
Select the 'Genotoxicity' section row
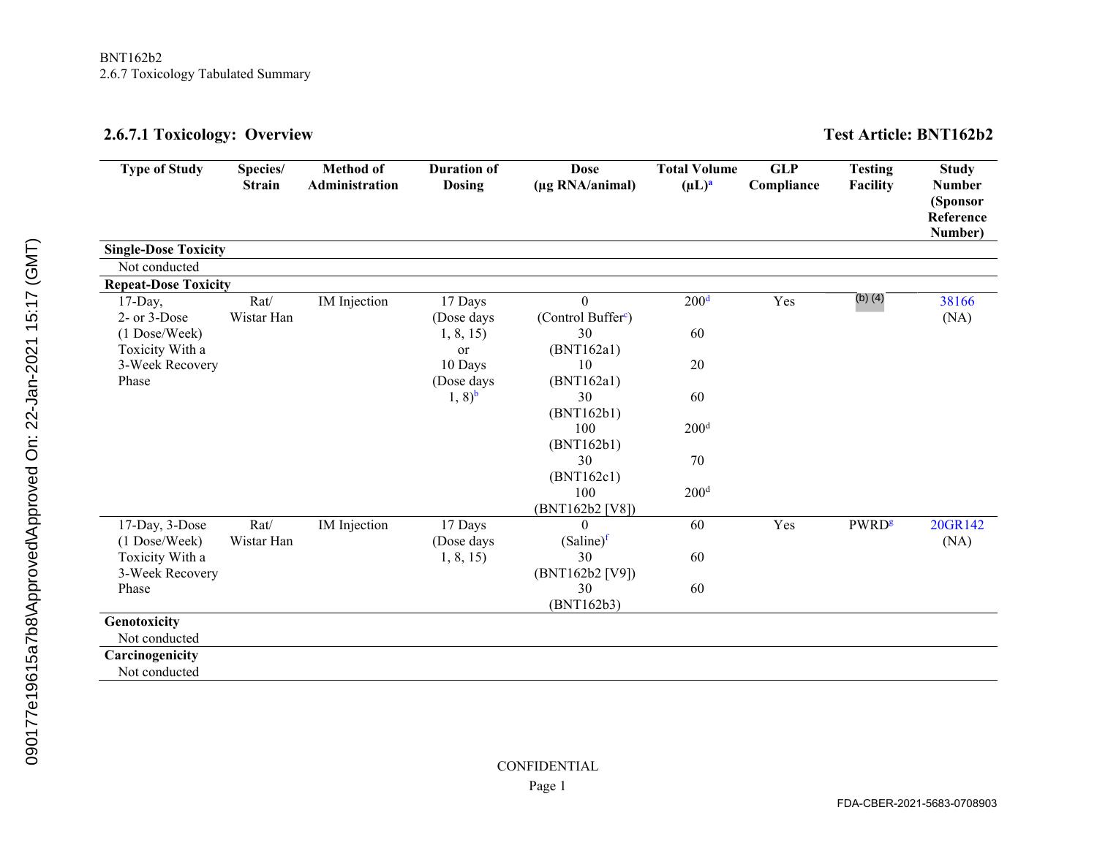[548, 621]
